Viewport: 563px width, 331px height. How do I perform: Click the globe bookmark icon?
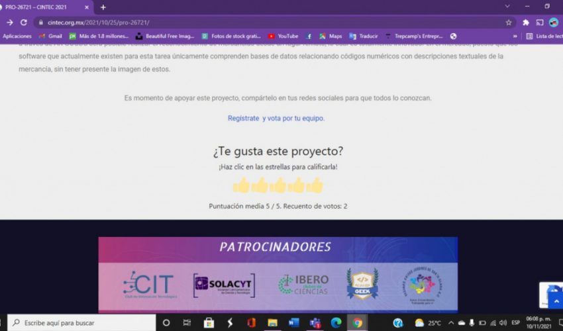[454, 36]
